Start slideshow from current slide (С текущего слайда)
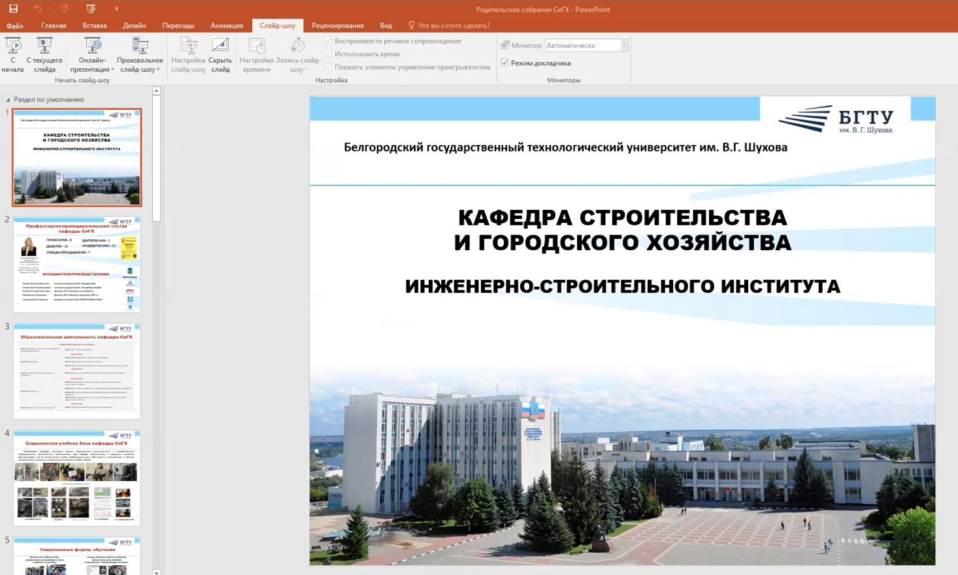This screenshot has height=575, width=958. tap(44, 55)
